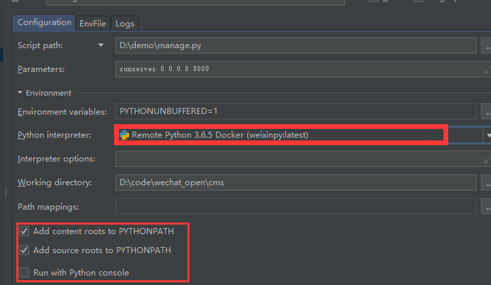The image size is (491, 285).
Task: Open the Script path type dropdown arrow
Action: tap(101, 45)
